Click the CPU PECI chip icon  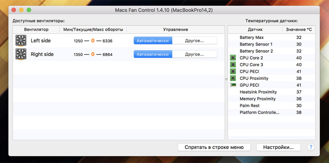tap(233, 71)
